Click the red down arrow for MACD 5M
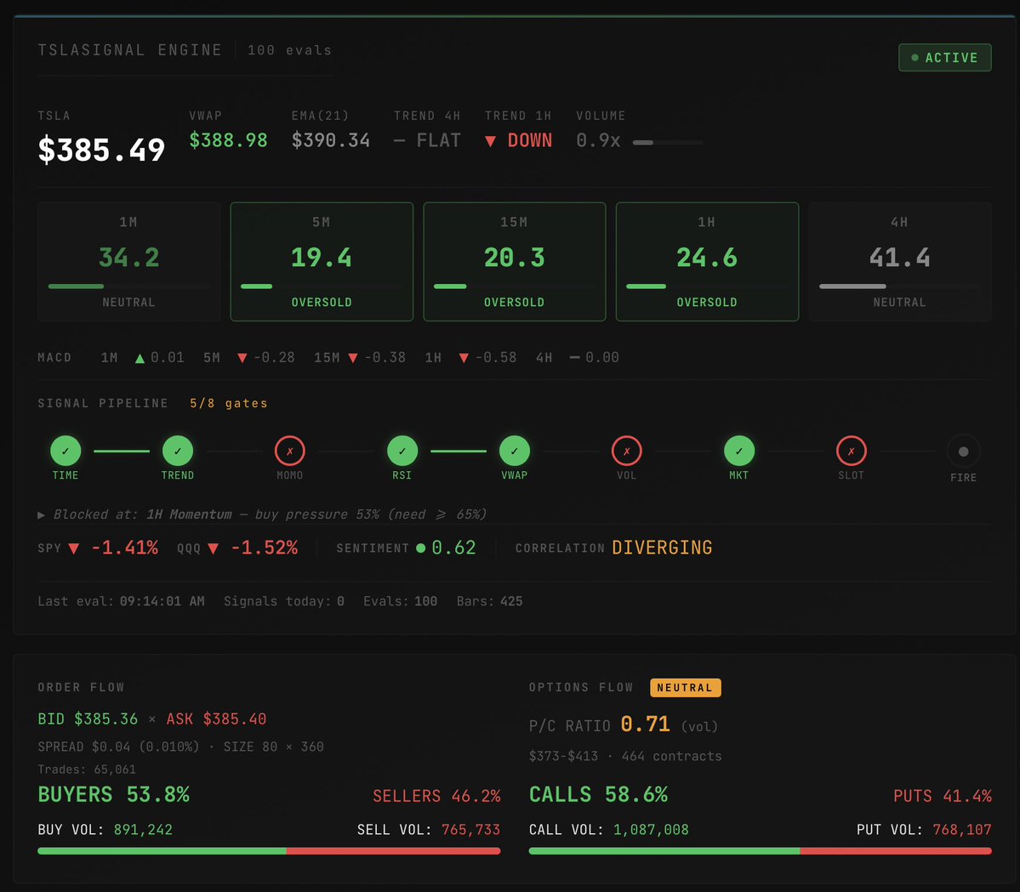Viewport: 1020px width, 892px height. (x=242, y=358)
